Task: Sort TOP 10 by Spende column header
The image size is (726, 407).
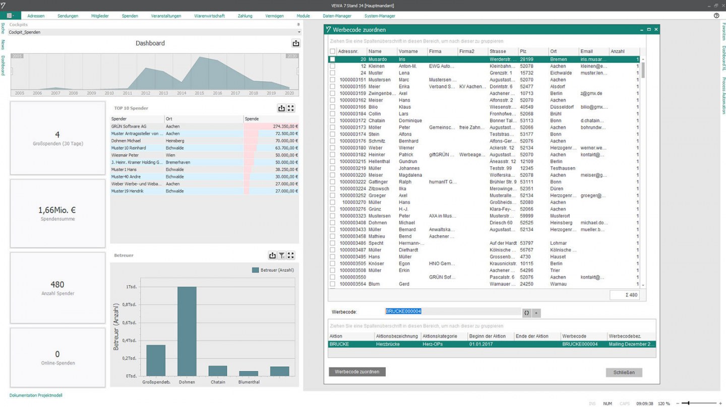Action: [x=271, y=119]
